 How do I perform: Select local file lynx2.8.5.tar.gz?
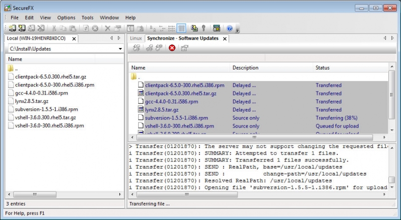(32, 101)
